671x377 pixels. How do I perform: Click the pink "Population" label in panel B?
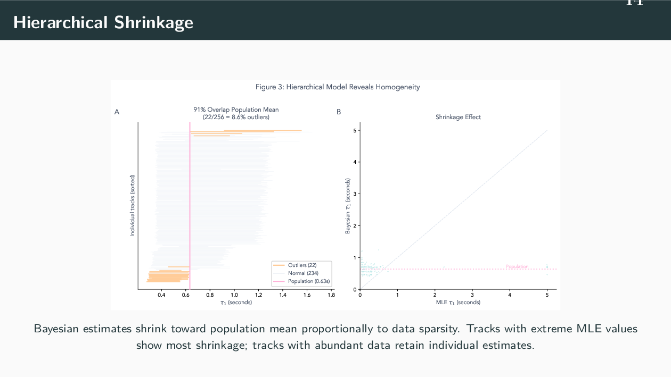pyautogui.click(x=517, y=266)
